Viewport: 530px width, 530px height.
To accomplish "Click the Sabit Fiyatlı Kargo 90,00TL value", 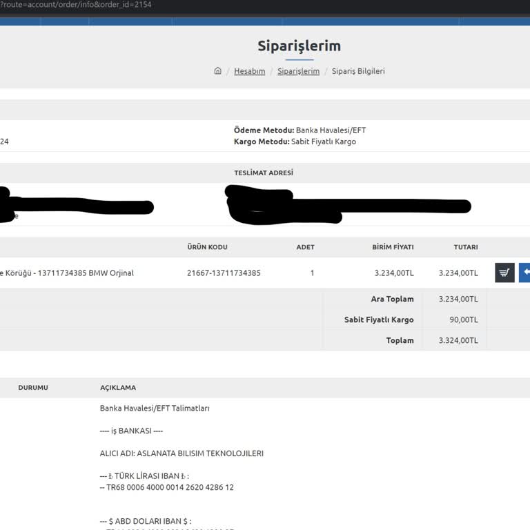I will (464, 320).
